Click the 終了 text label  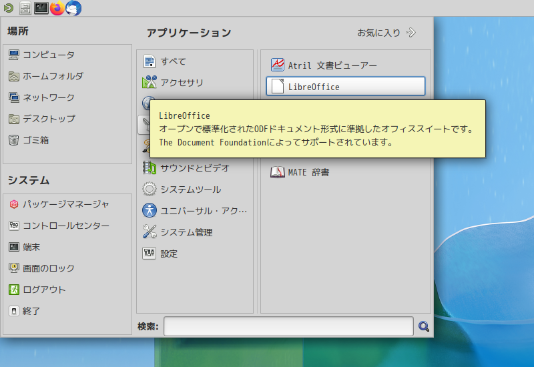pyautogui.click(x=31, y=311)
